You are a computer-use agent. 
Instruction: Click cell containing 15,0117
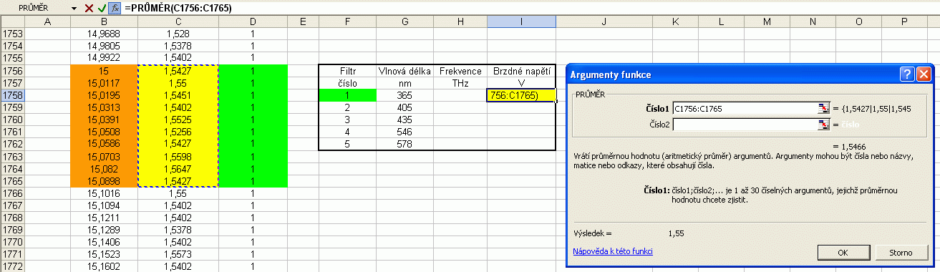pos(104,83)
